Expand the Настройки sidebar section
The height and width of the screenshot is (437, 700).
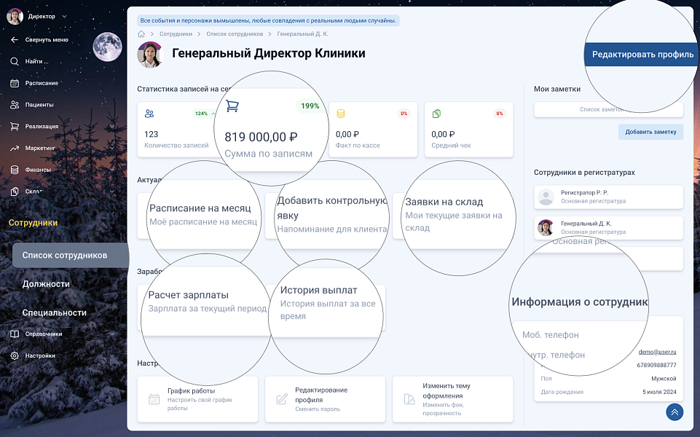[111, 356]
